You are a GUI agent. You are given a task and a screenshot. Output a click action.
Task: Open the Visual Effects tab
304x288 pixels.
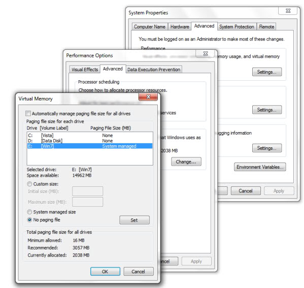pyautogui.click(x=85, y=69)
